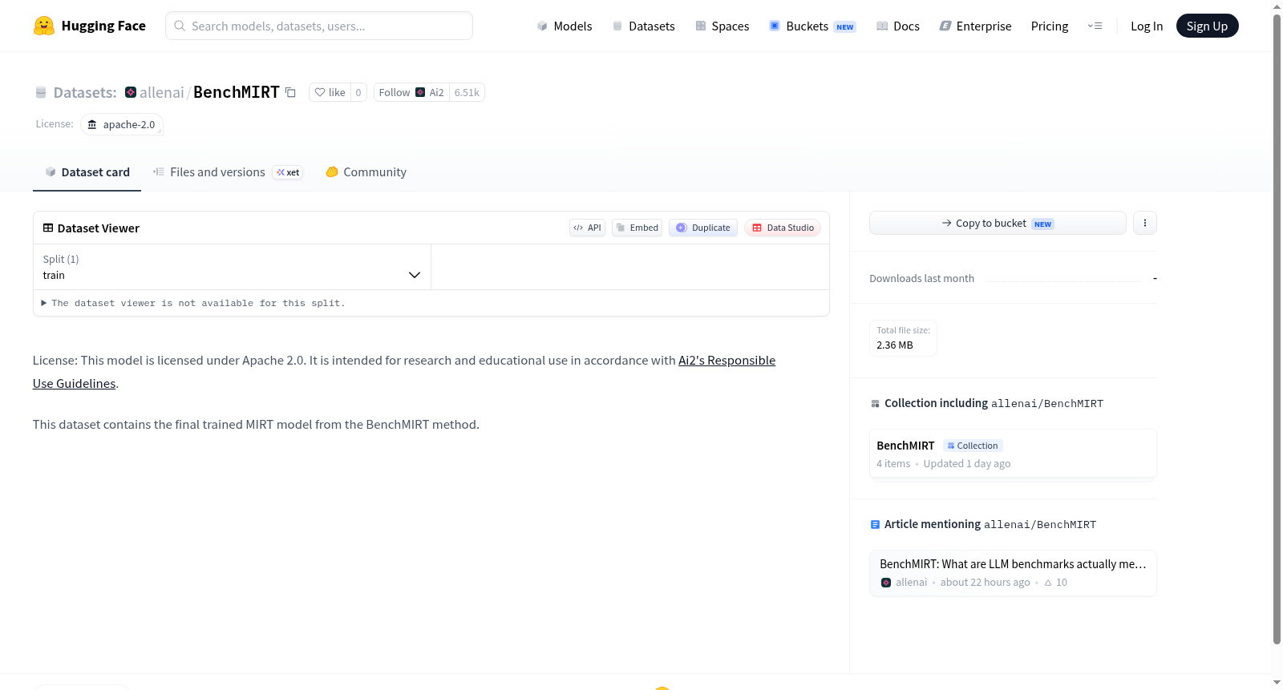Image resolution: width=1283 pixels, height=690 pixels.
Task: Click the upvote triangle on the article
Action: [x=1048, y=583]
